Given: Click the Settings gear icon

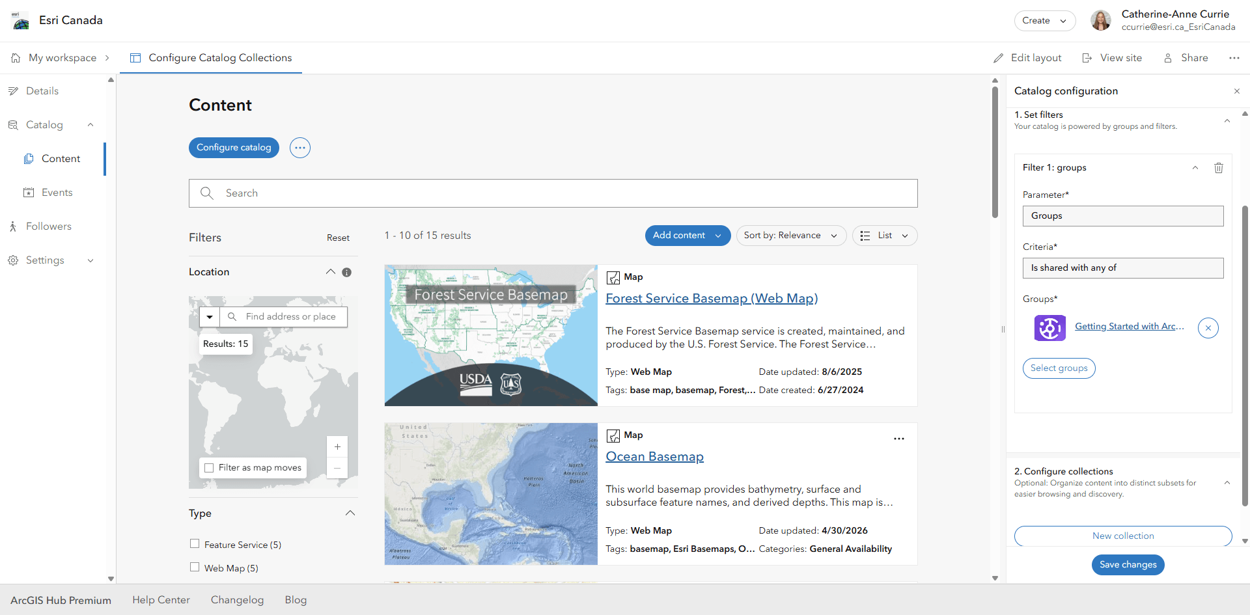Looking at the screenshot, I should point(13,260).
